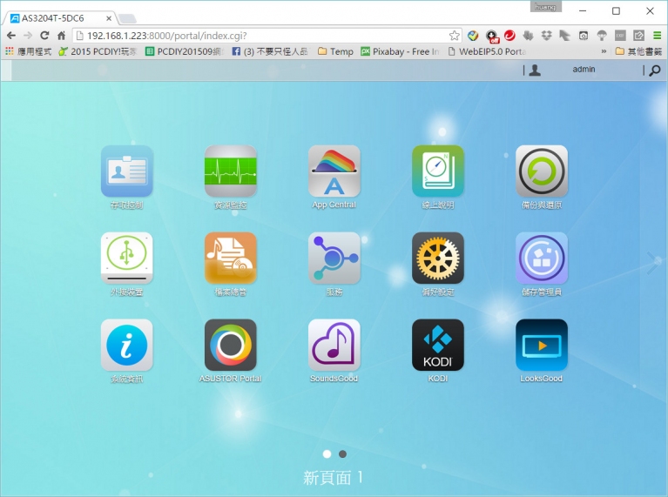This screenshot has width=668, height=497.
Task: Open the Pixabay bookmark
Action: pyautogui.click(x=400, y=51)
